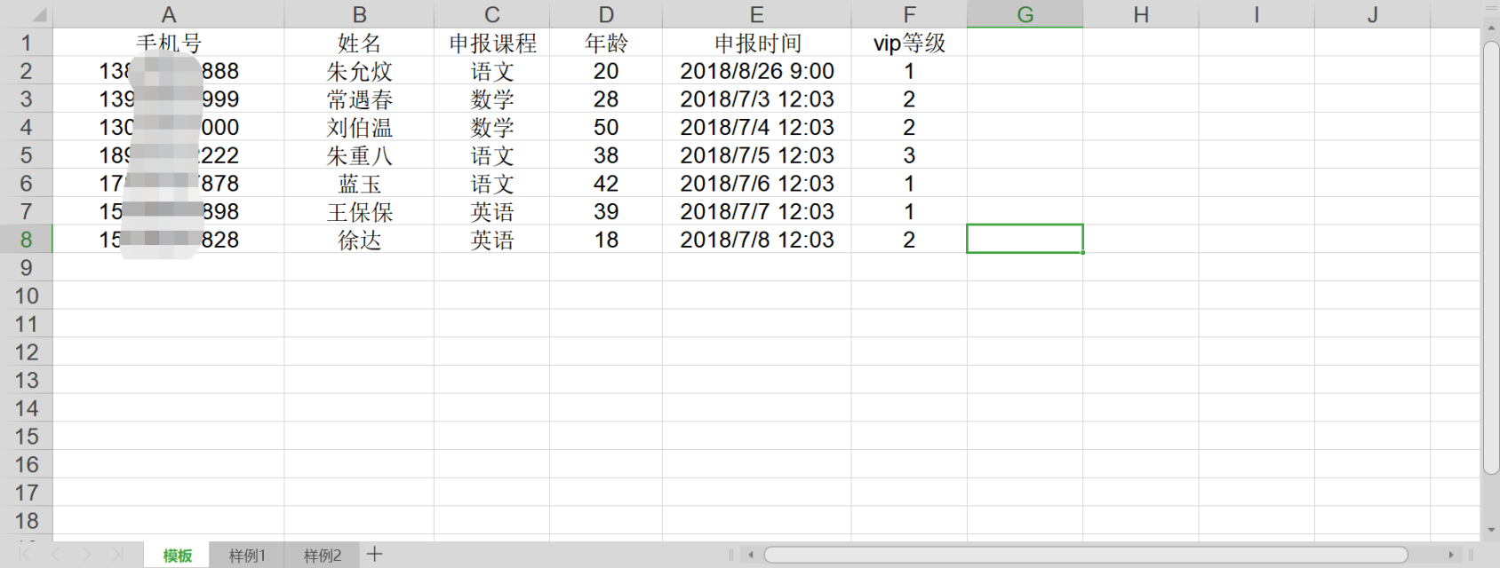
Task: Select age cell with value 18
Action: coord(606,240)
